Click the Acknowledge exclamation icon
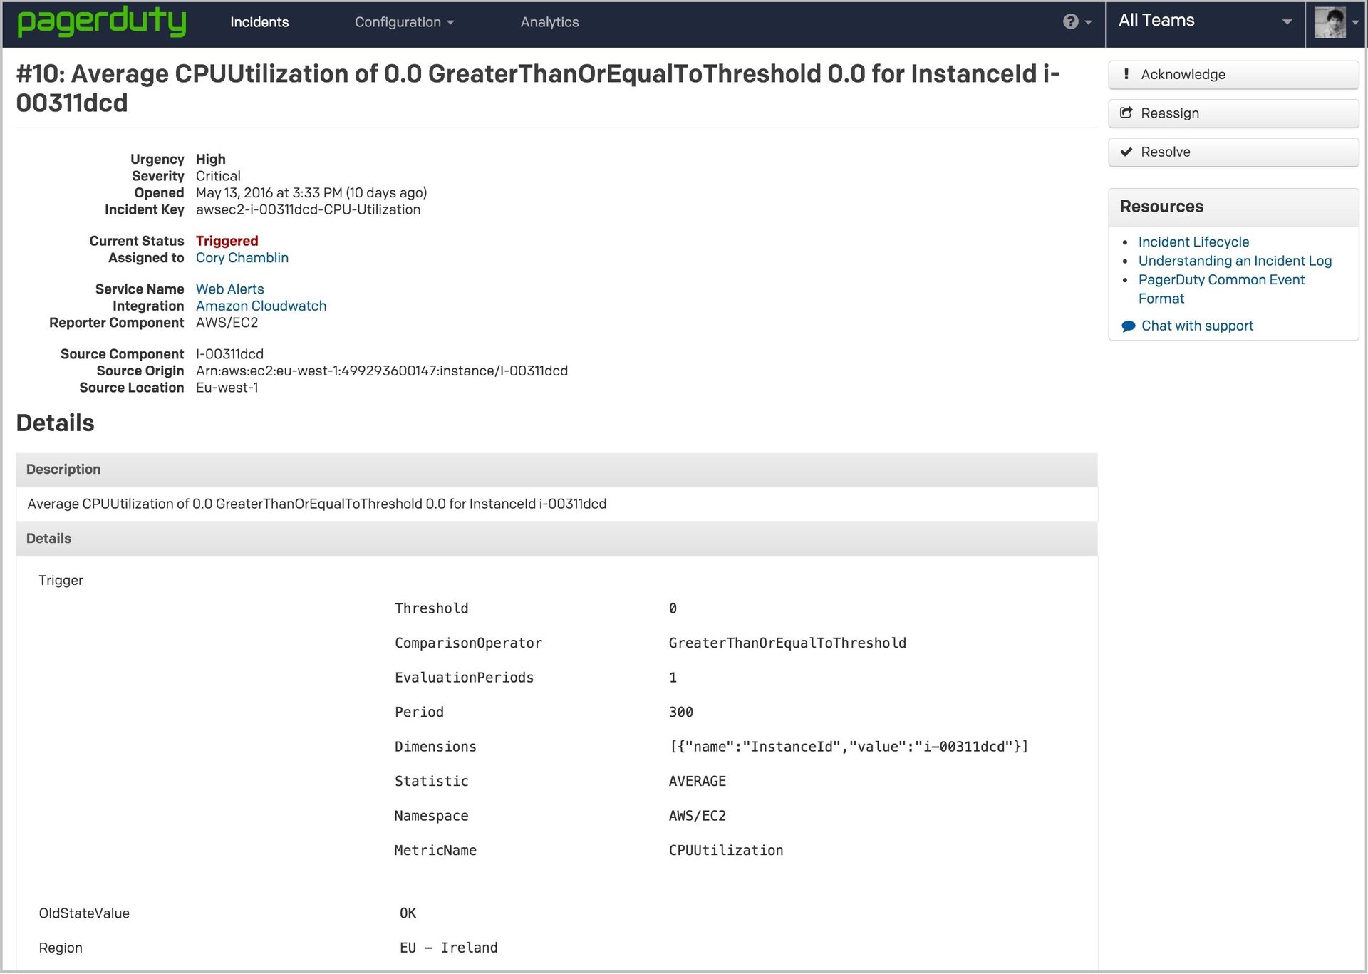1368x974 pixels. [1126, 74]
